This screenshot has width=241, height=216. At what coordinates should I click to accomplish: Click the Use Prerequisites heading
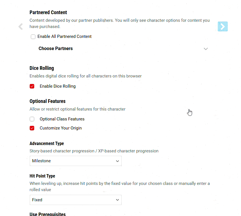point(48,214)
